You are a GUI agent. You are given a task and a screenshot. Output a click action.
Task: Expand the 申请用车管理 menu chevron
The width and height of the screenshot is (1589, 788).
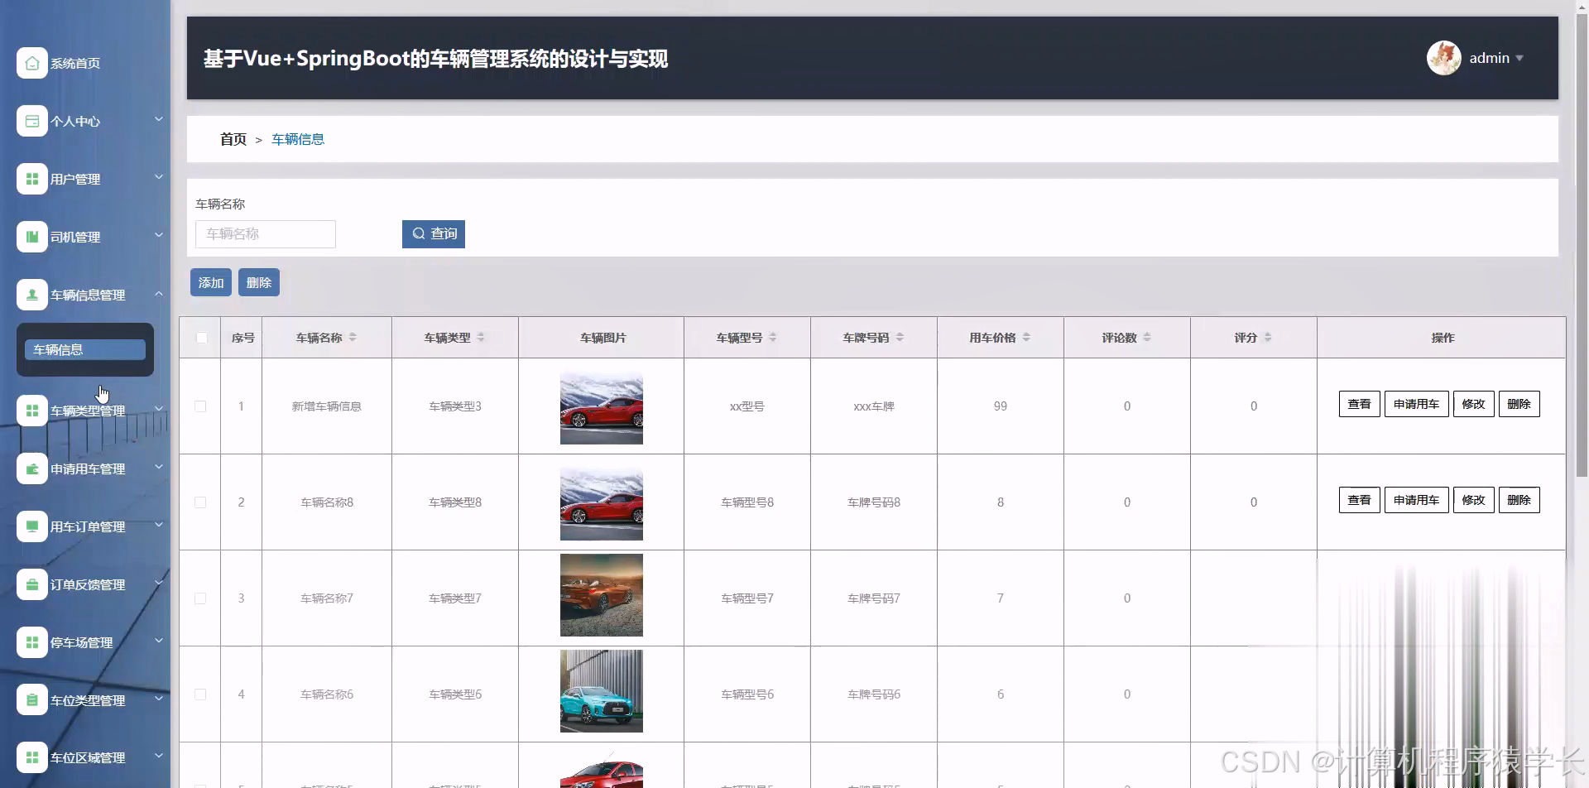pyautogui.click(x=159, y=467)
